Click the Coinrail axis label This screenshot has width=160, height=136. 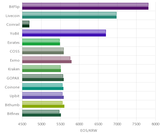point(13,25)
